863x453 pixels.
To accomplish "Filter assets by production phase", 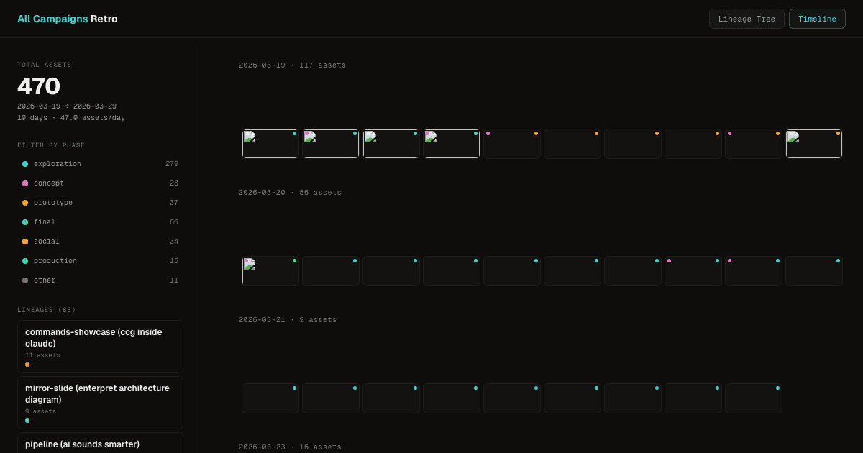I will pyautogui.click(x=55, y=261).
